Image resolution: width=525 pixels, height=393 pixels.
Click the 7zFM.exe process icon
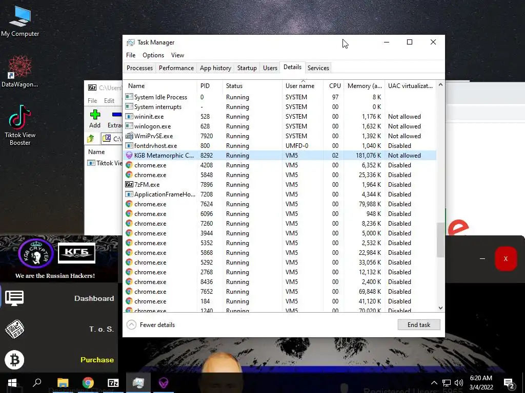click(x=129, y=184)
